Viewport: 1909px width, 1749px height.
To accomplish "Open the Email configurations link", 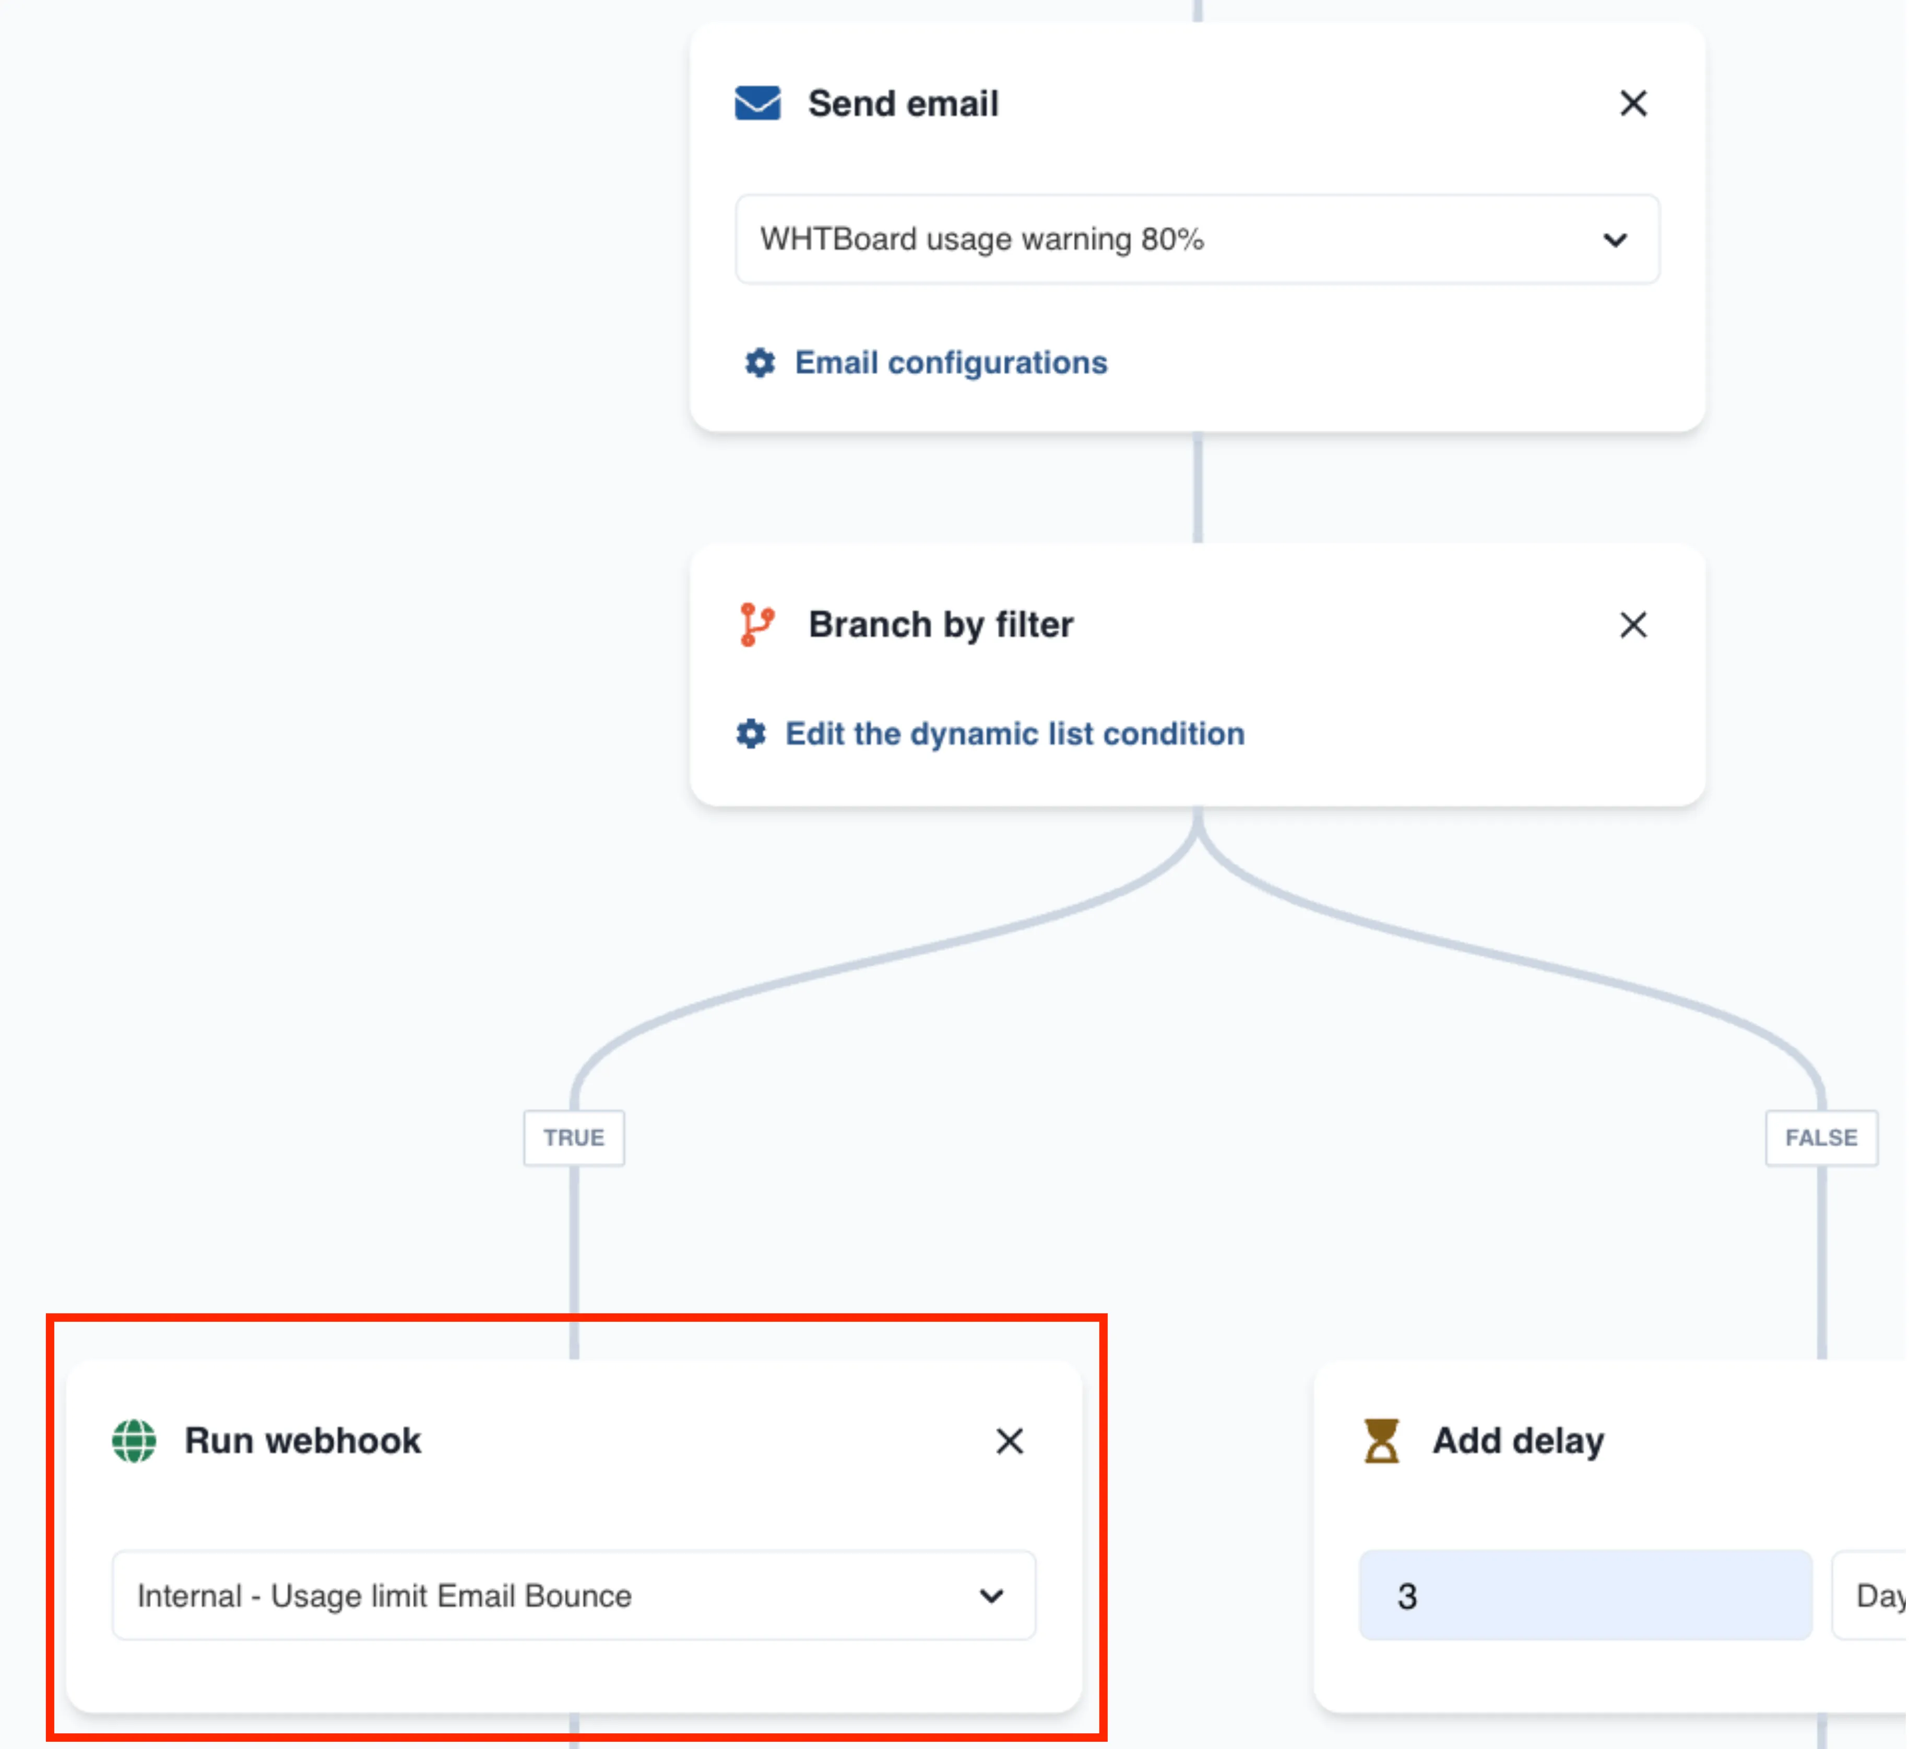I will pos(952,364).
